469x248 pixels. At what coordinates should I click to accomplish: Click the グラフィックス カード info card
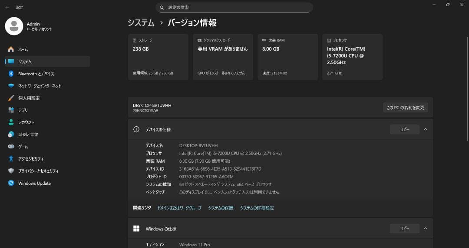pyautogui.click(x=223, y=57)
